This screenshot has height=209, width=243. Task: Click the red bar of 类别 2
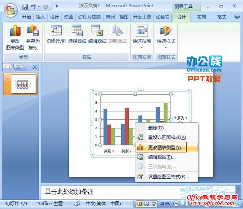(x=127, y=126)
